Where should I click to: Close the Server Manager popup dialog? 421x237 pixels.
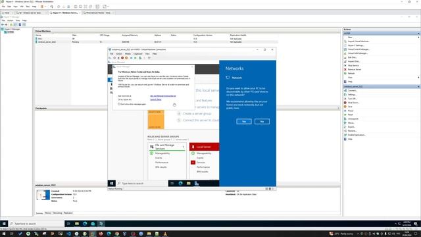point(192,66)
